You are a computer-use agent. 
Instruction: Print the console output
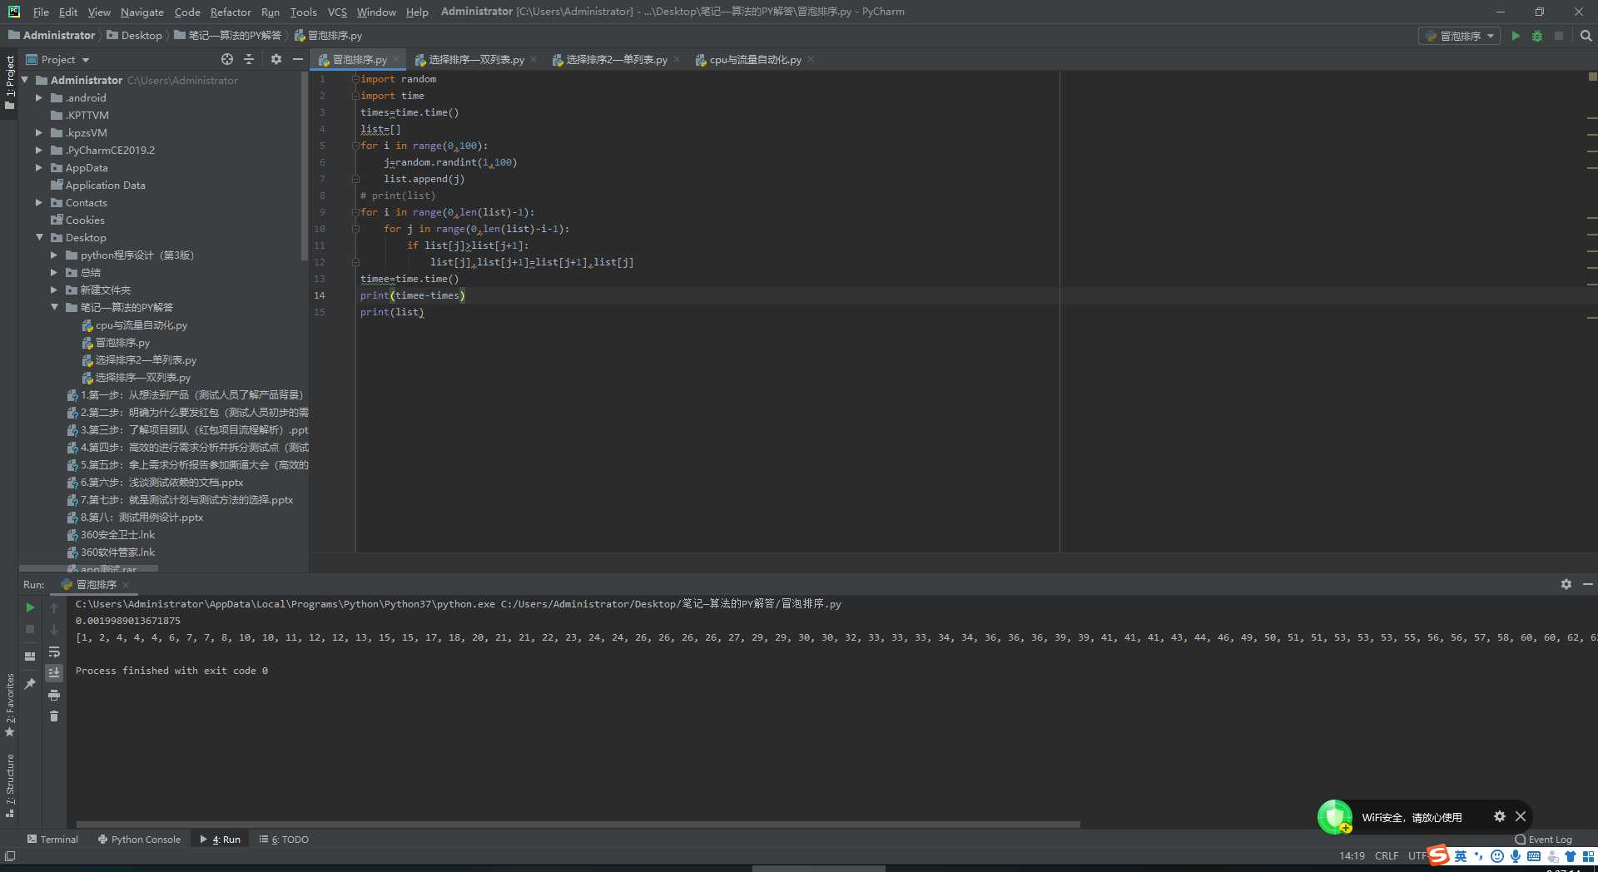(x=54, y=695)
